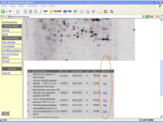Click link for Alcohol dehydrogenase row
Screen dimensions: 163x123
coord(105,83)
